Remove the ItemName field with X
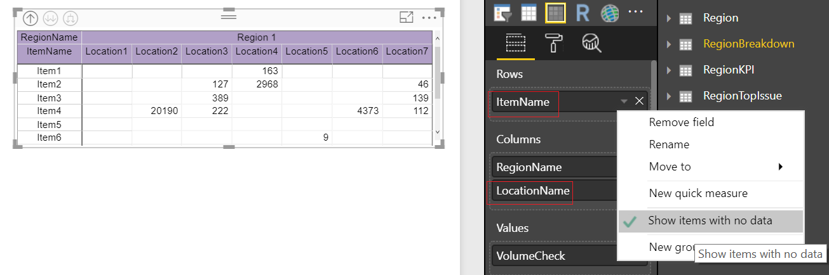The height and width of the screenshot is (275, 829). click(639, 101)
